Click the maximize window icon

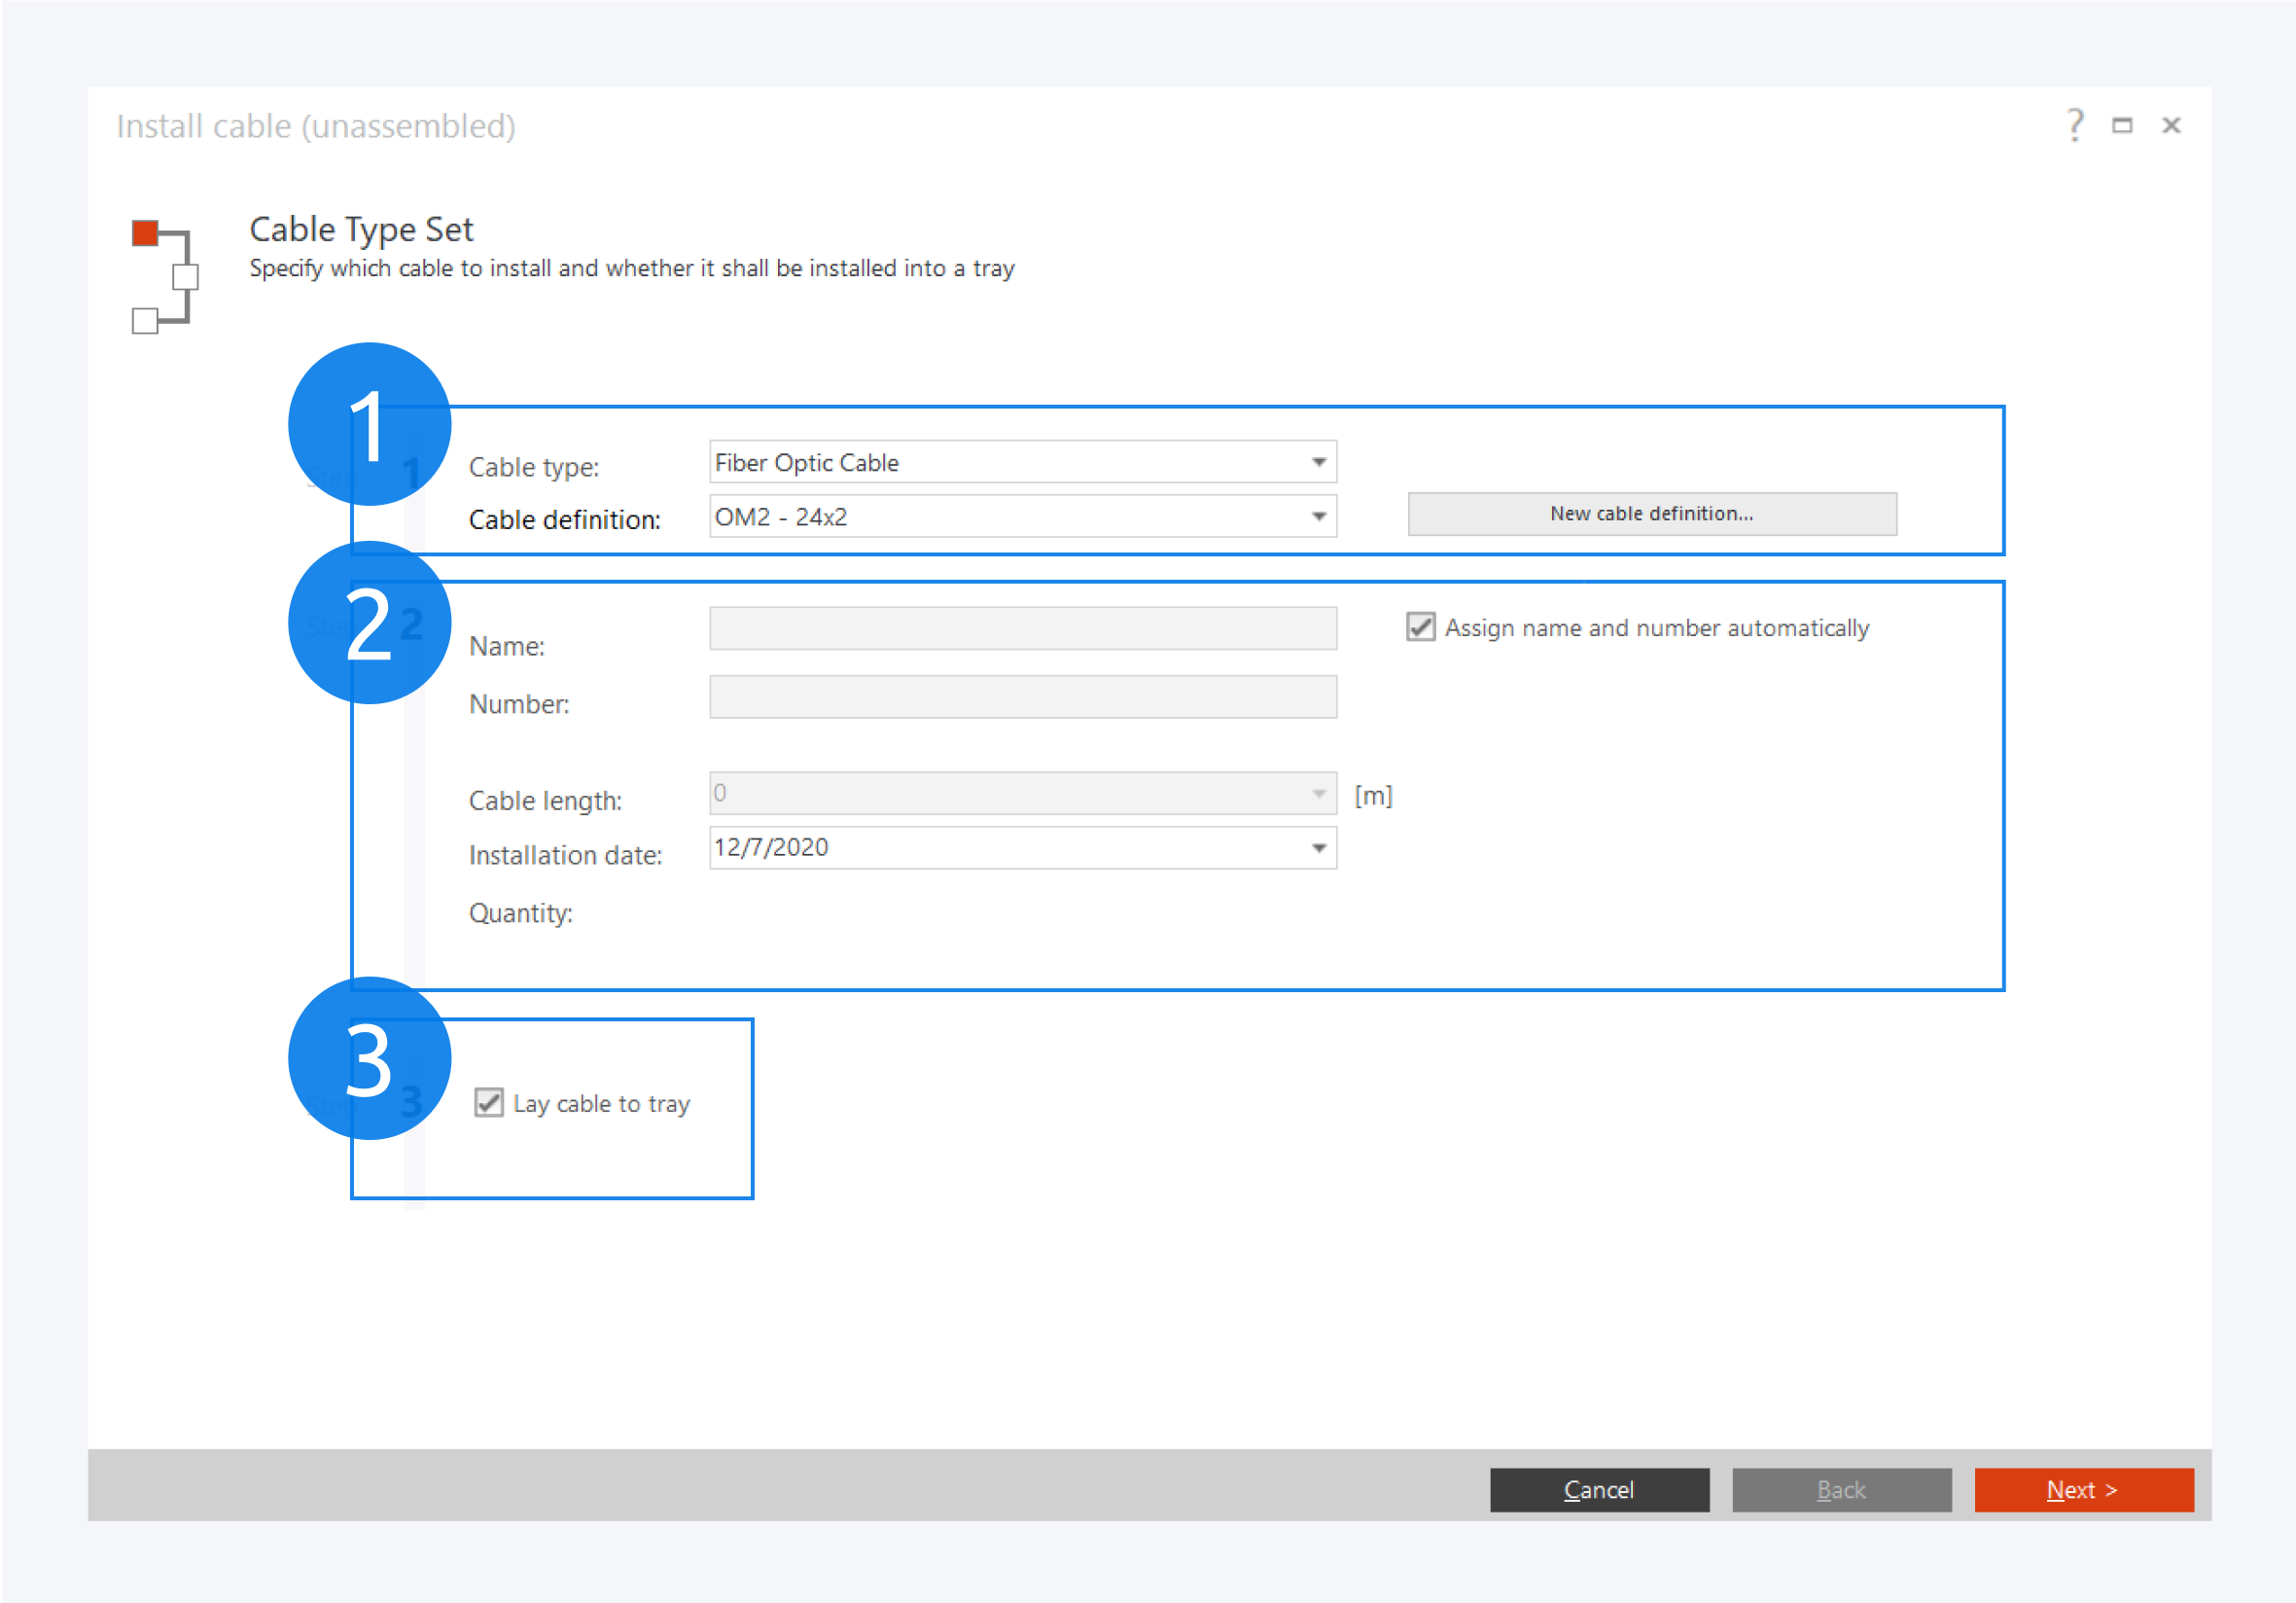click(x=2122, y=125)
